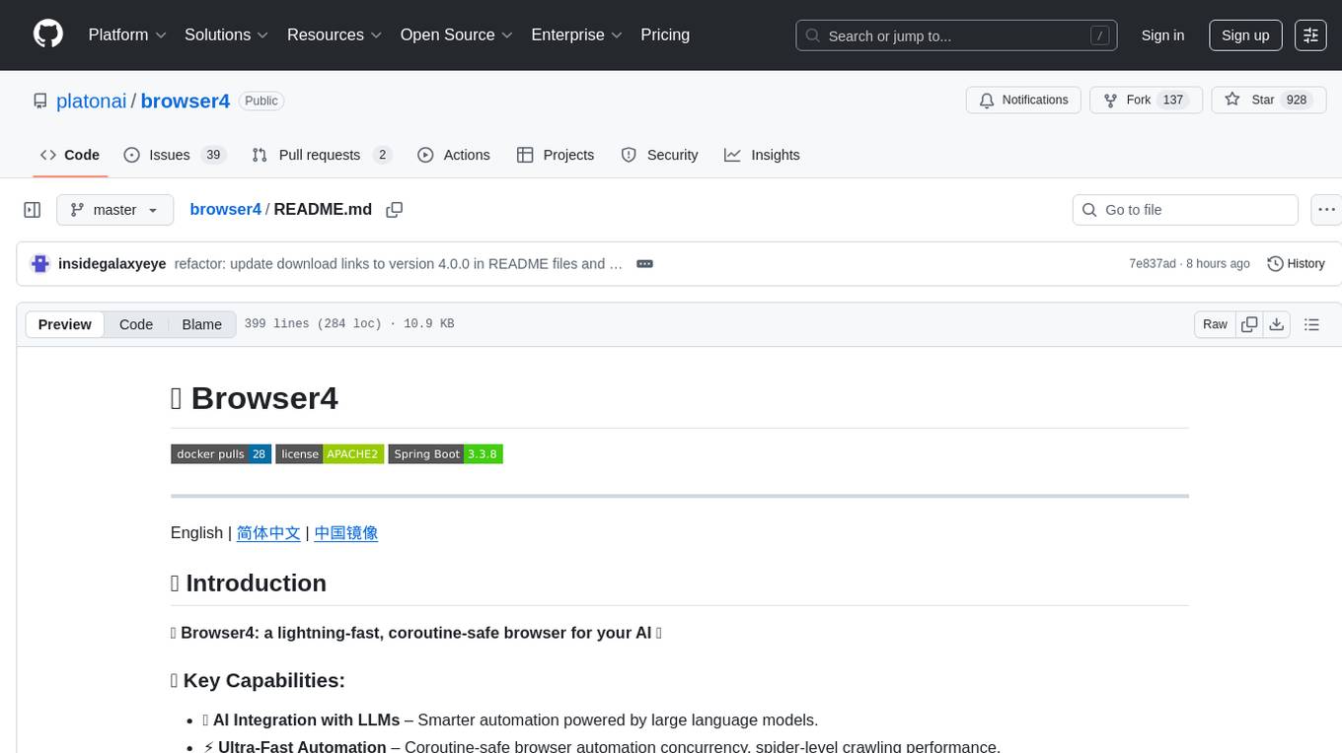Open the Pricing page

tap(665, 34)
